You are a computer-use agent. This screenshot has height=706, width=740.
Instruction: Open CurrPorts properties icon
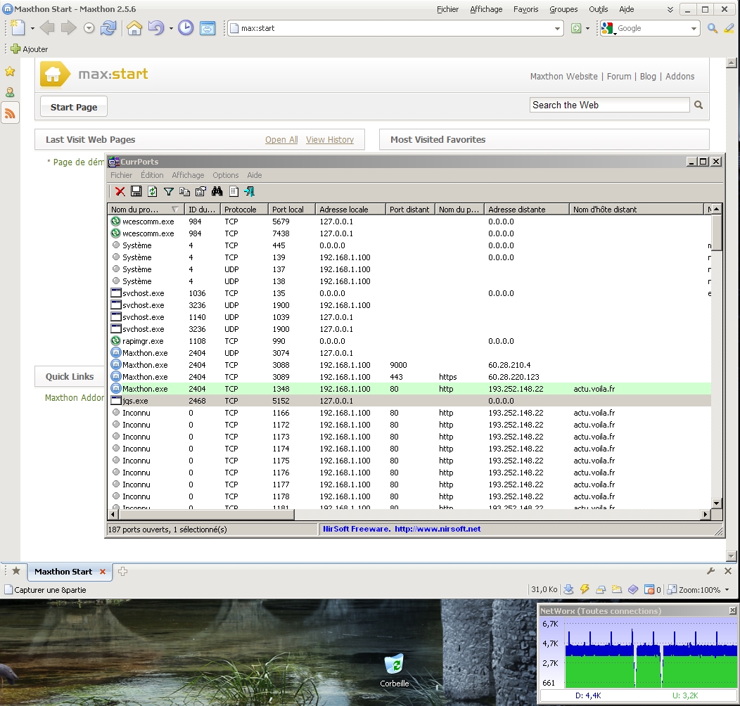click(x=200, y=191)
